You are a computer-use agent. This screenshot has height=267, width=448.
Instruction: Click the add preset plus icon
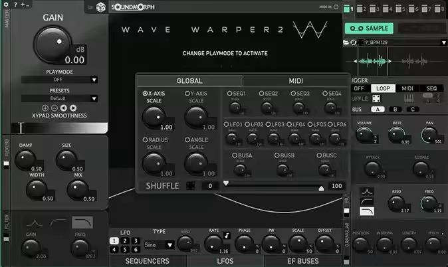click(45, 108)
